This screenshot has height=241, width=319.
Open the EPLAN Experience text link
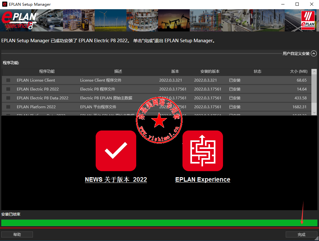[x=203, y=179]
